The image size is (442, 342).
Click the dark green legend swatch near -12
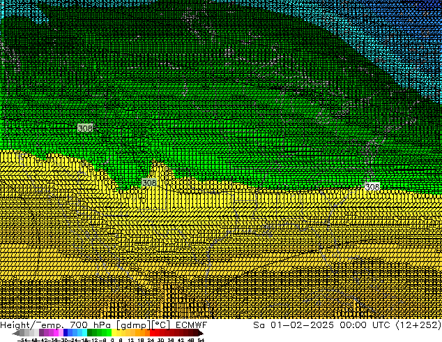tap(90, 332)
